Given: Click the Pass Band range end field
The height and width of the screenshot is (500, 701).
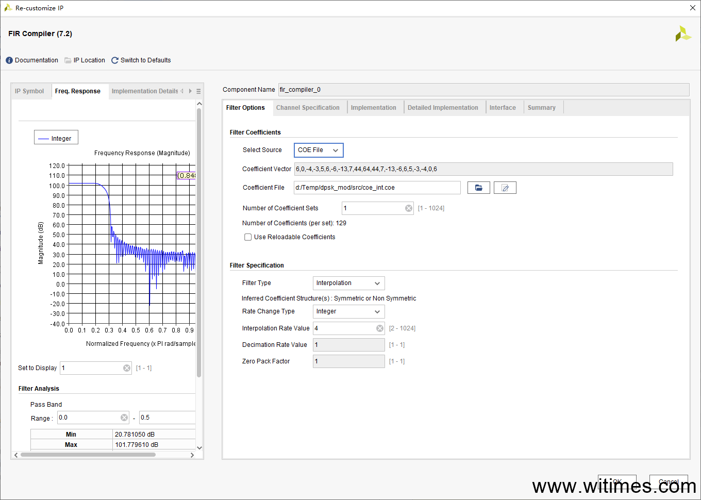Looking at the screenshot, I should pos(168,418).
